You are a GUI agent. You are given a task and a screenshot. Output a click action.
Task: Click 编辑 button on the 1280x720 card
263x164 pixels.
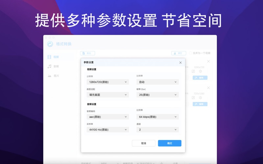click(200, 78)
